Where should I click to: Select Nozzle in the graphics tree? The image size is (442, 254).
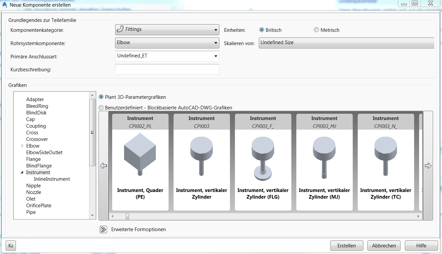(x=34, y=192)
